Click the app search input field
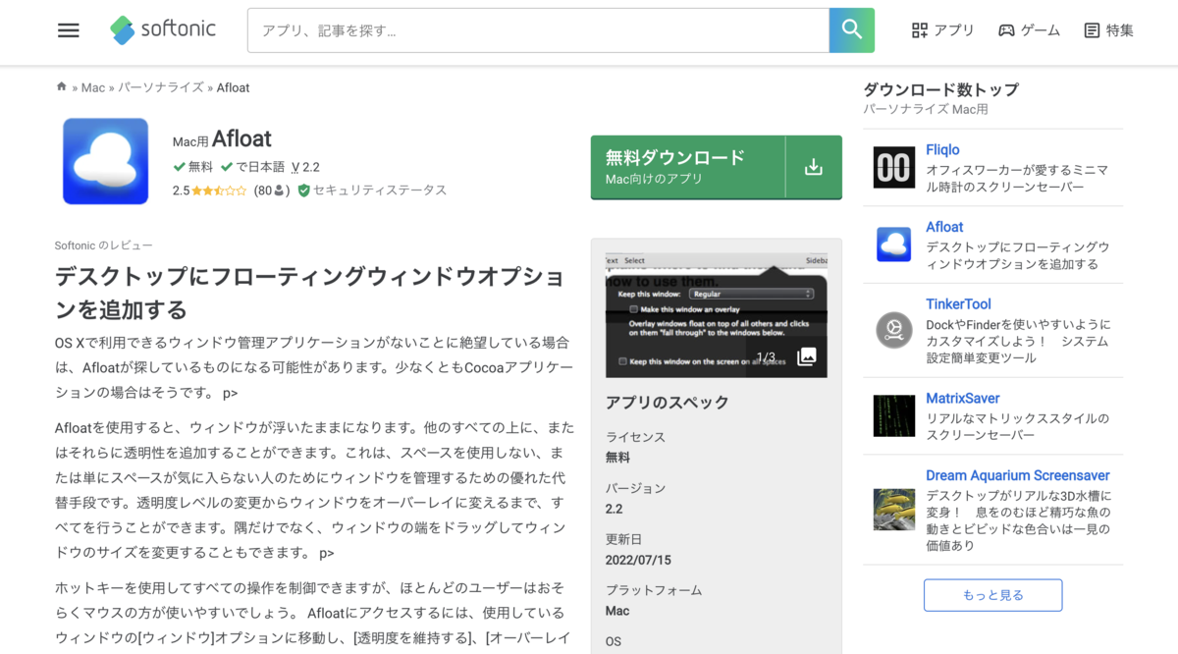This screenshot has height=654, width=1178. (538, 29)
